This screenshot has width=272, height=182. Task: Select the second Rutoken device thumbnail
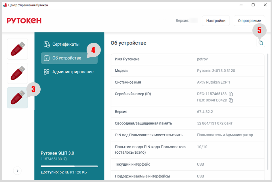pyautogui.click(x=18, y=73)
